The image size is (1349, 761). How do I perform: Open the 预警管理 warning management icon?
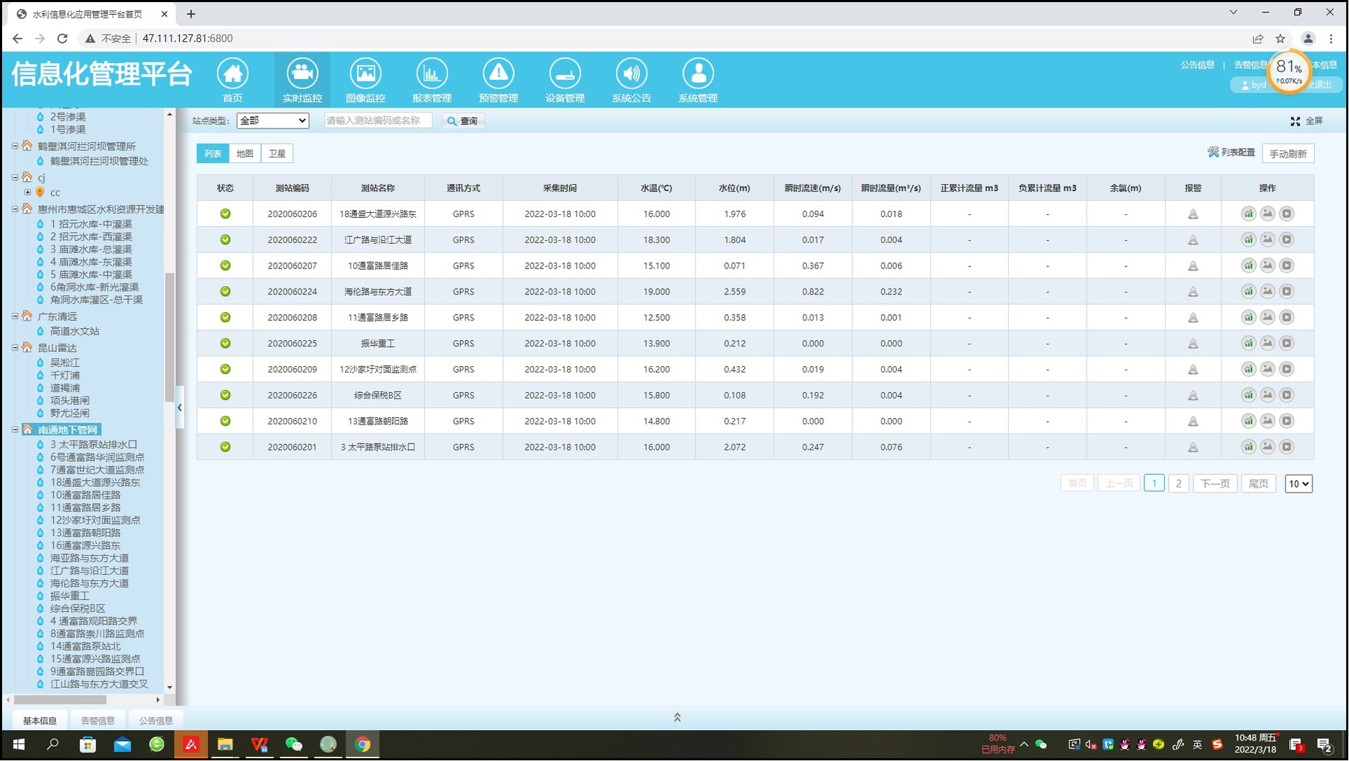(x=498, y=74)
